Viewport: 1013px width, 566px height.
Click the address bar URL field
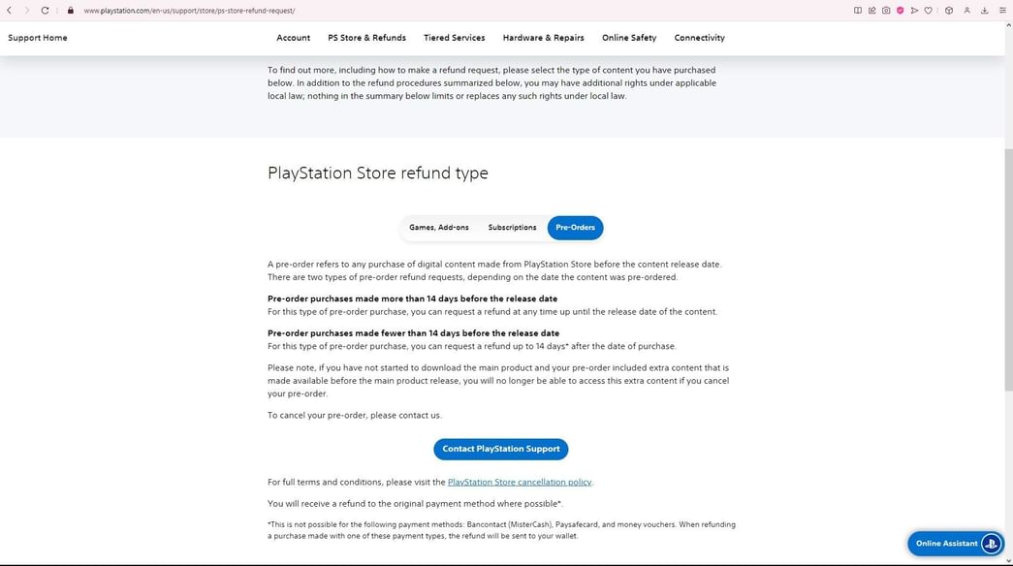click(194, 10)
